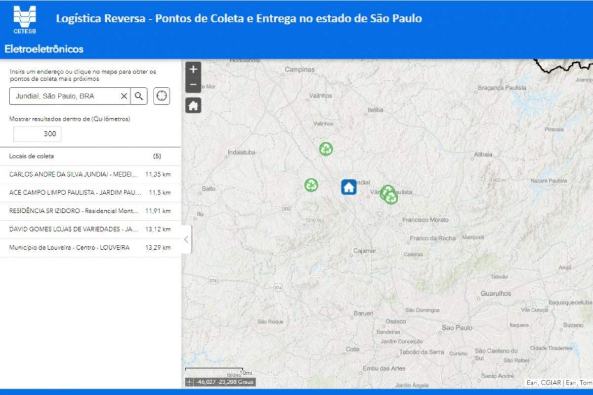Viewport: 593px width, 395px height.
Task: Click the Barueri label on map
Action: [x=363, y=314]
